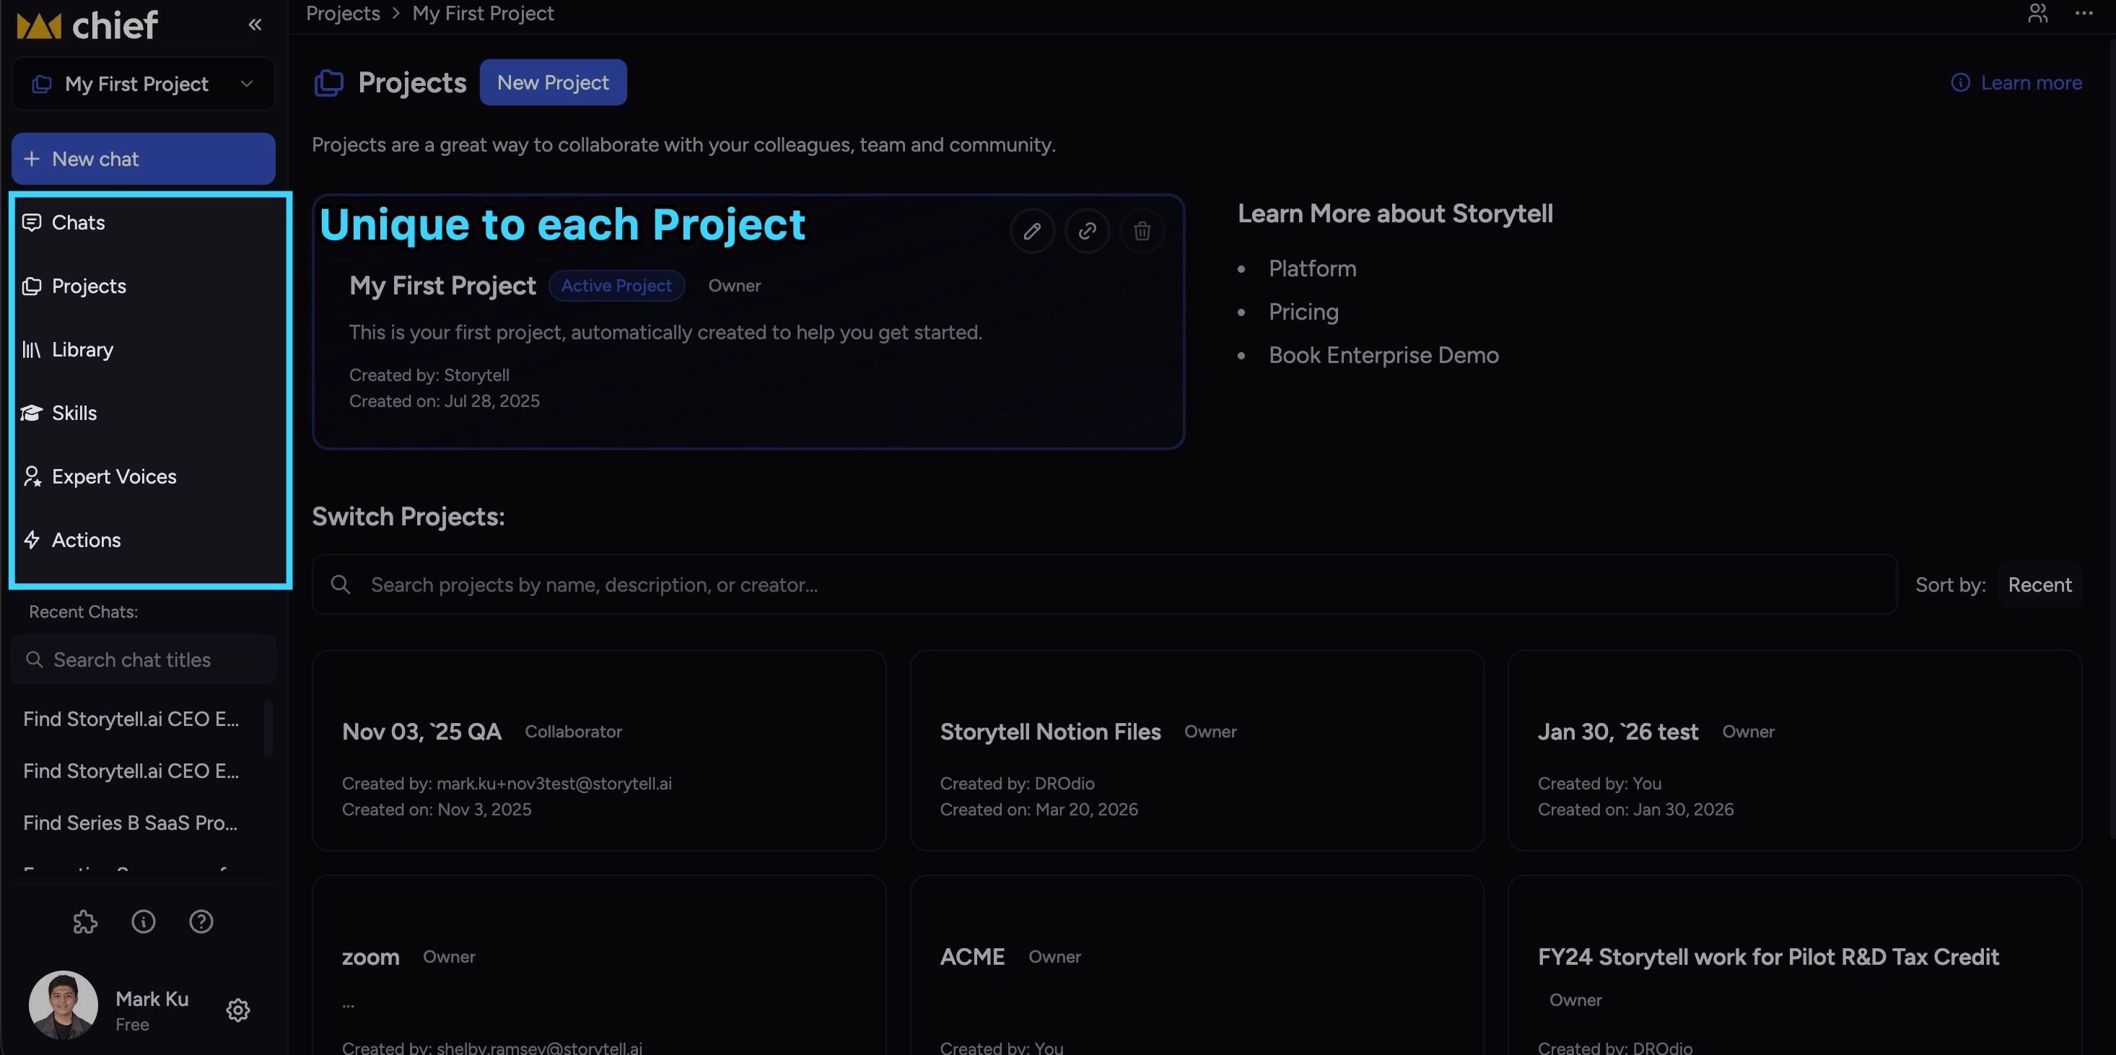Click the Chats speech-bubble icon
Viewport: 2116px width, 1055px height.
click(x=32, y=223)
